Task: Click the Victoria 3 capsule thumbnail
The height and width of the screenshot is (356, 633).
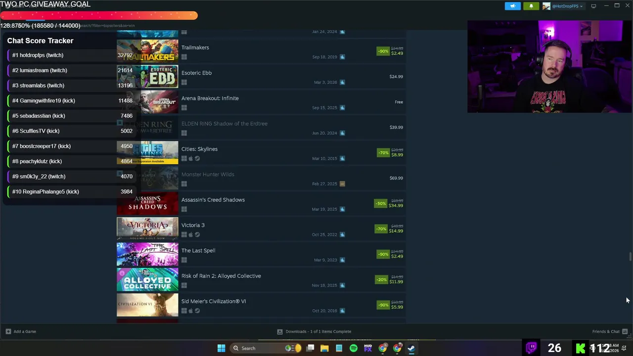Action: tap(147, 228)
